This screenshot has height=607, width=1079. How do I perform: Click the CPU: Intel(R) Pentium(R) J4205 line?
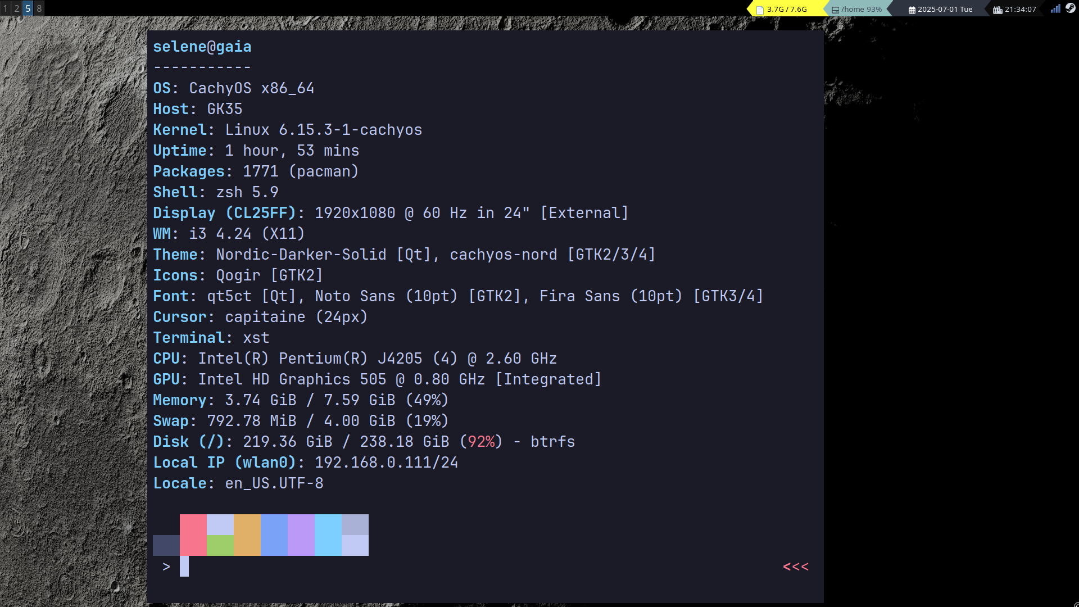(355, 359)
